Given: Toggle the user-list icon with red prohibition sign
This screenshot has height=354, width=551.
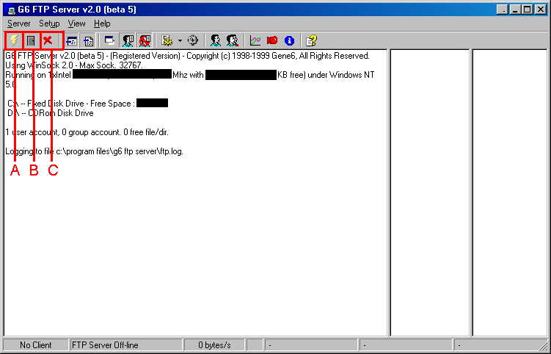Looking at the screenshot, I should pos(145,40).
